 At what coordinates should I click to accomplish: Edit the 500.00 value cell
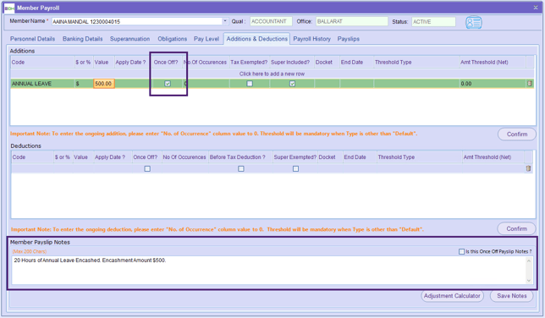click(x=103, y=84)
